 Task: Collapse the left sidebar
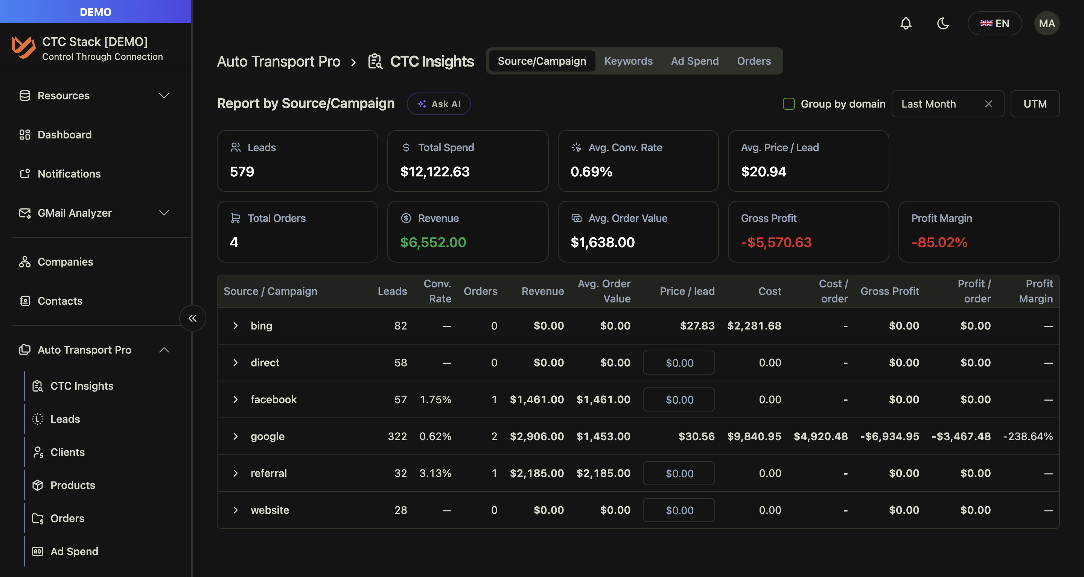(192, 318)
